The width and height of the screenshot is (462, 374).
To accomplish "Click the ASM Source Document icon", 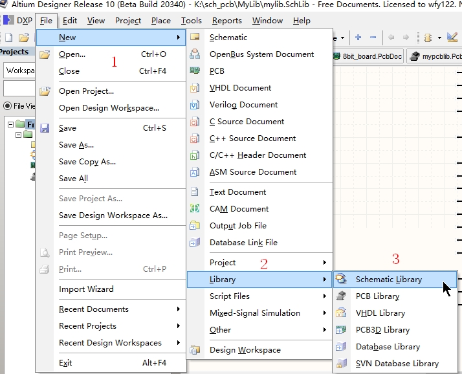I will [x=195, y=172].
